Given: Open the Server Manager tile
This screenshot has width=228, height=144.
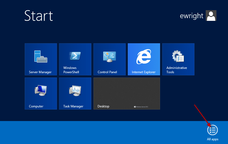Looking at the screenshot, I should [x=41, y=59].
